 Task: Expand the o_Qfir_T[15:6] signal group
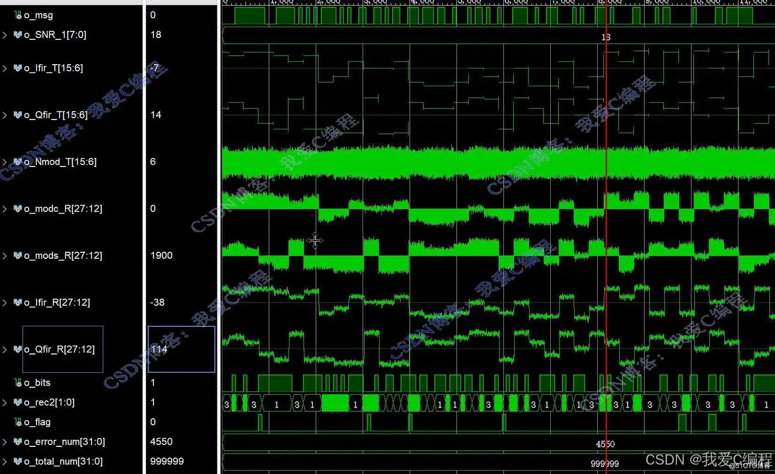tap(5, 115)
